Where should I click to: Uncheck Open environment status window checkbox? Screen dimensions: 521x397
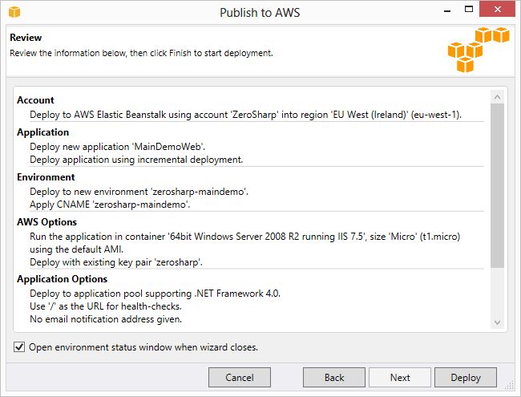(x=19, y=347)
